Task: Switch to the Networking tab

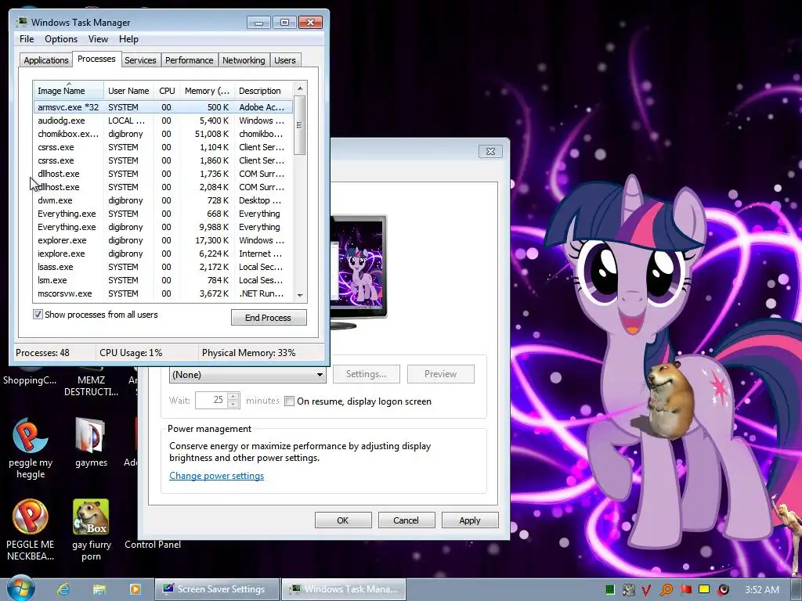Action: click(244, 59)
